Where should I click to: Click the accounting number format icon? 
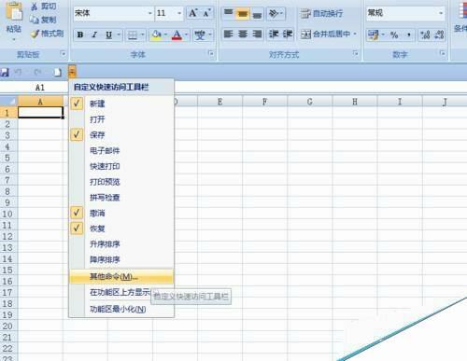coord(373,35)
